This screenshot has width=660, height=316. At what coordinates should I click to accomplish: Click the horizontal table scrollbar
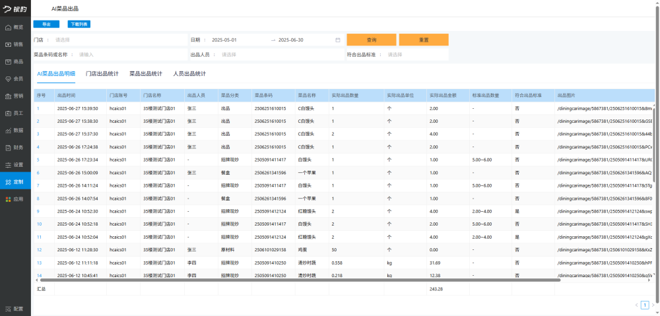[x=300, y=280]
